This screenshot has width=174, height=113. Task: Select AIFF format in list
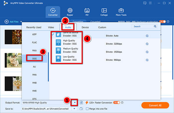point(35,35)
